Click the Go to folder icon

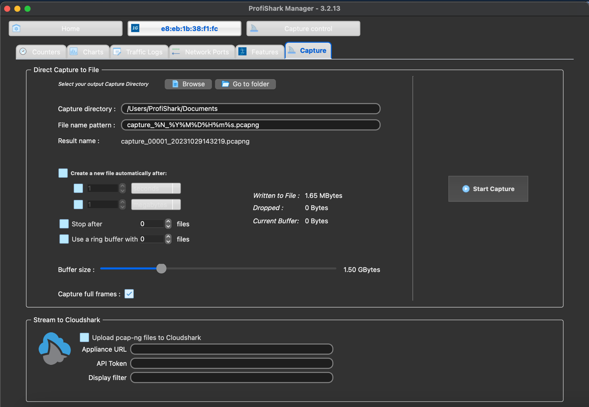(x=225, y=84)
